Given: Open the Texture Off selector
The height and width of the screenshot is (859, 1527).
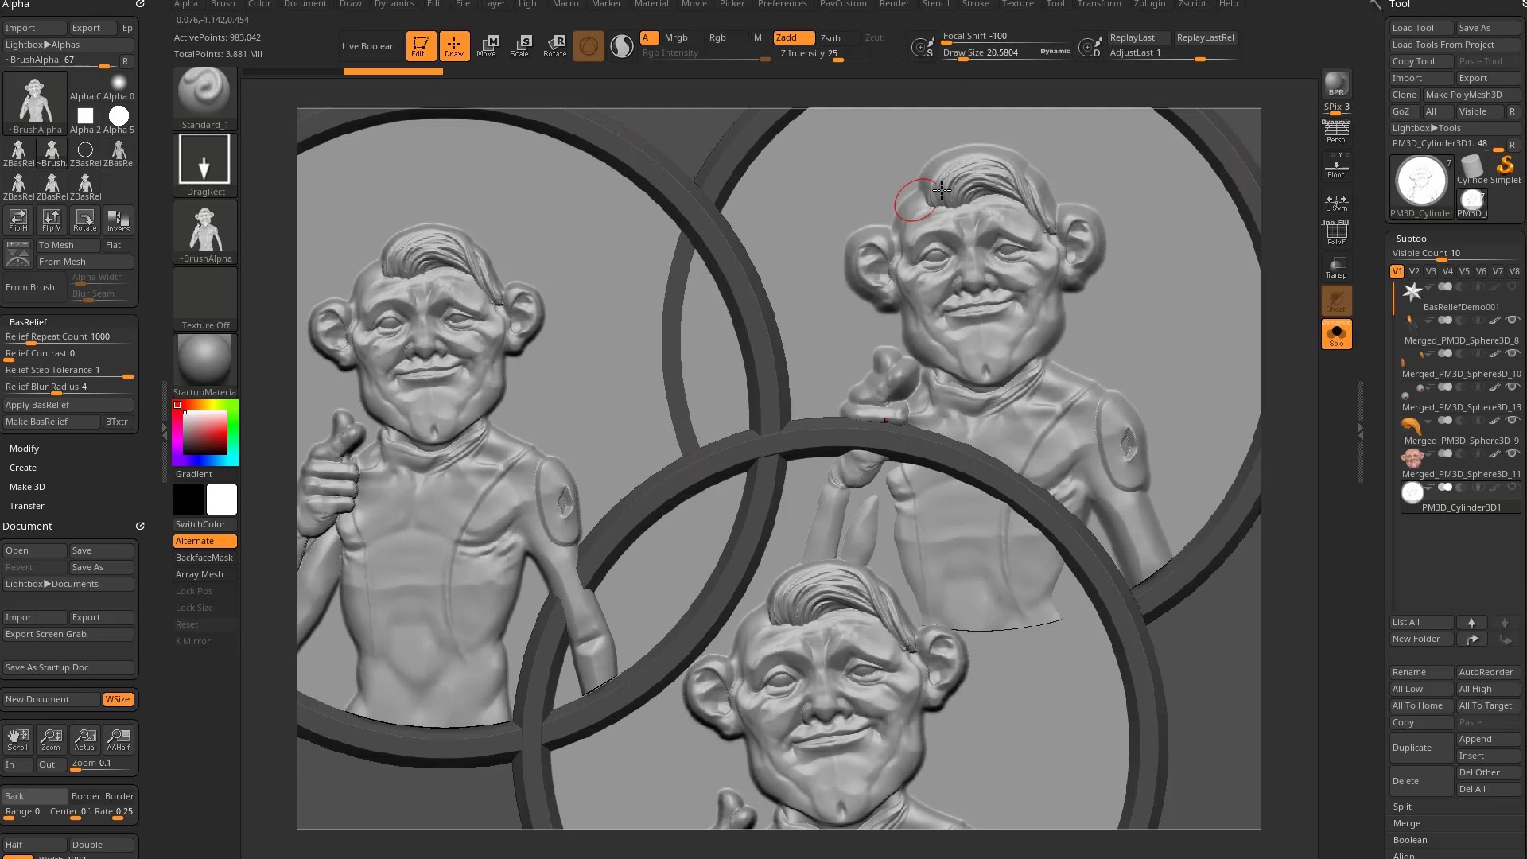Looking at the screenshot, I should 205,299.
